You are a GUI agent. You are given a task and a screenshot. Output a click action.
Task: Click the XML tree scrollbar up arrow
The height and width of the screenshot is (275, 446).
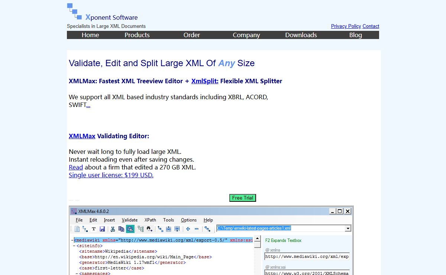pyautogui.click(x=257, y=239)
